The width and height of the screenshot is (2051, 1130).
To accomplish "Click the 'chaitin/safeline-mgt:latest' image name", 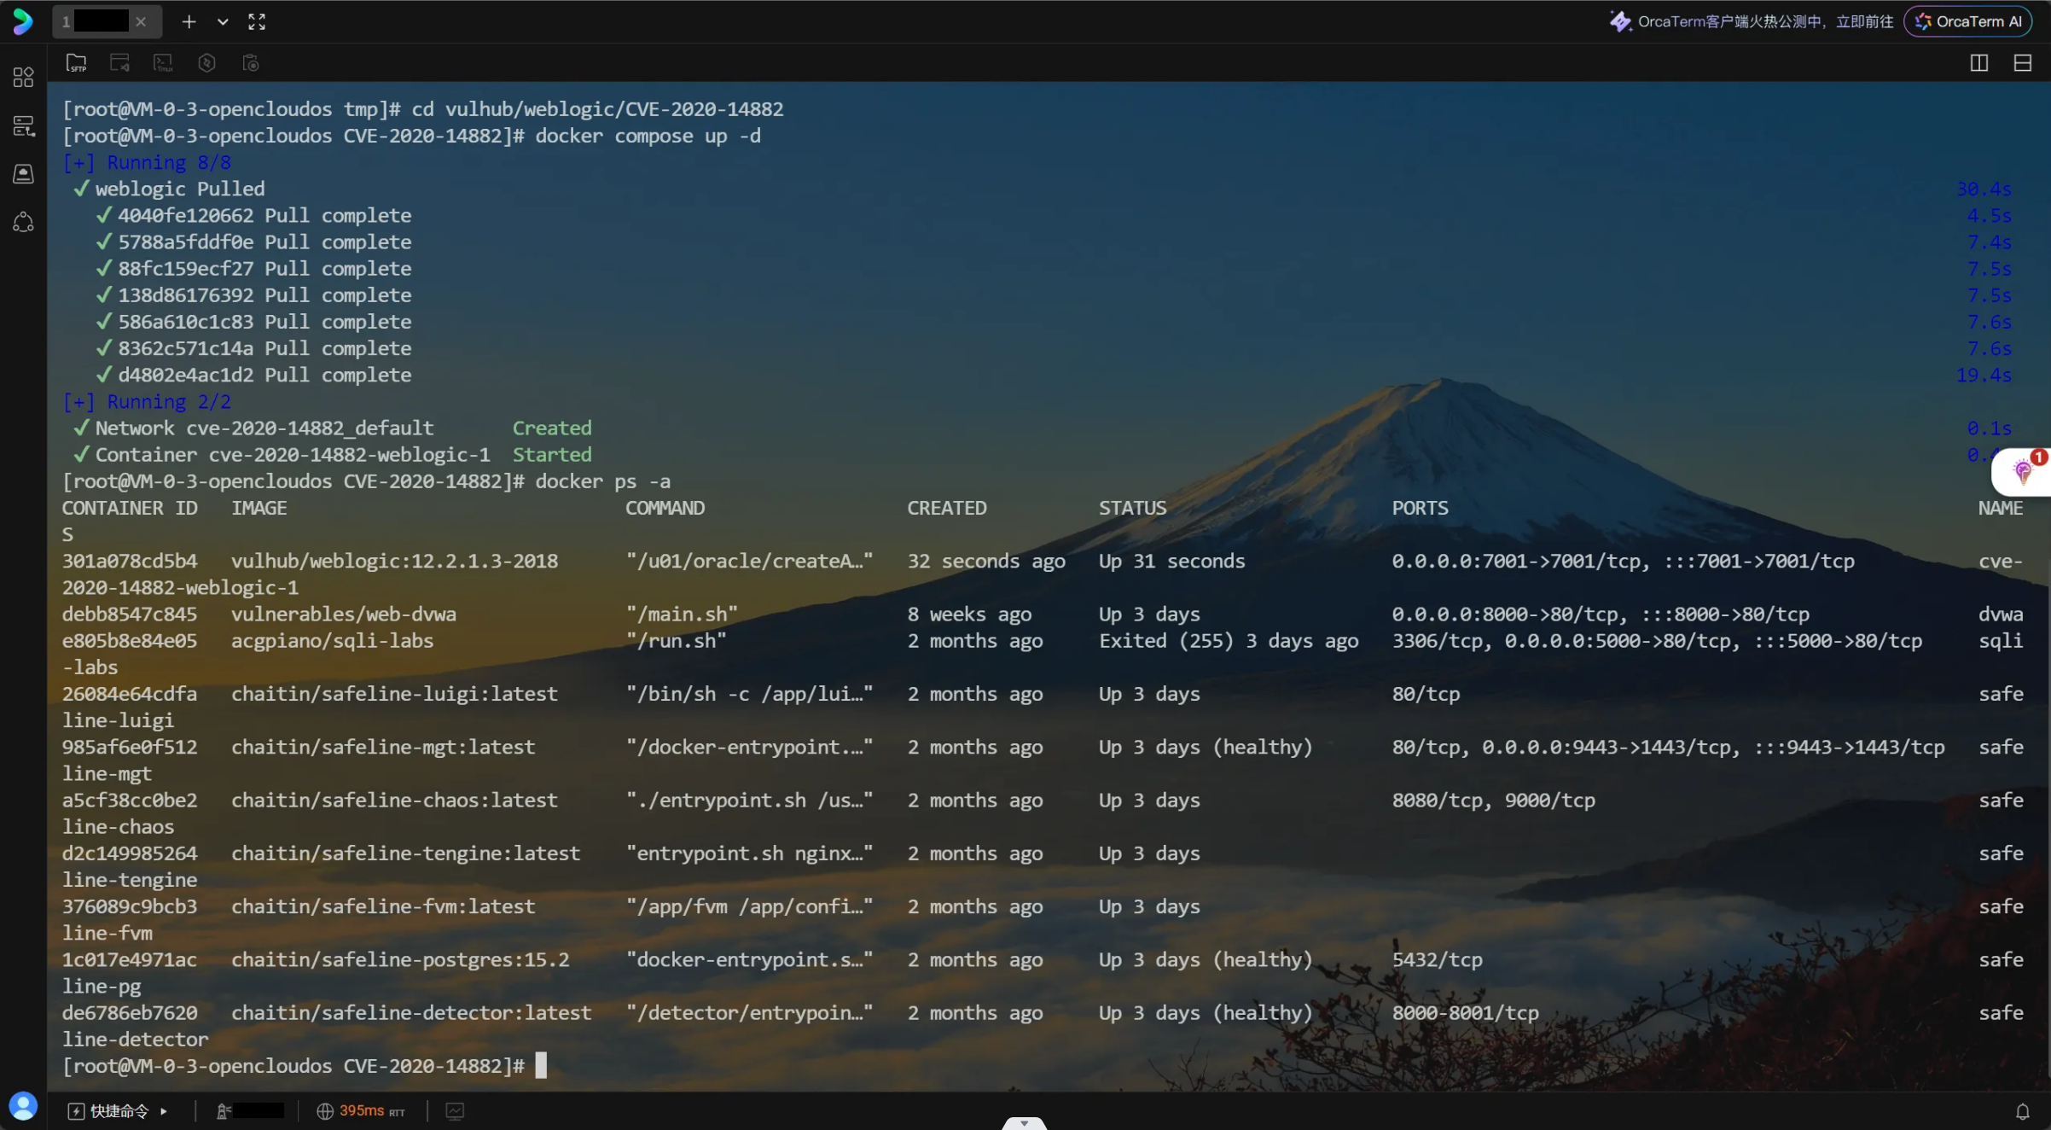I will click(383, 747).
